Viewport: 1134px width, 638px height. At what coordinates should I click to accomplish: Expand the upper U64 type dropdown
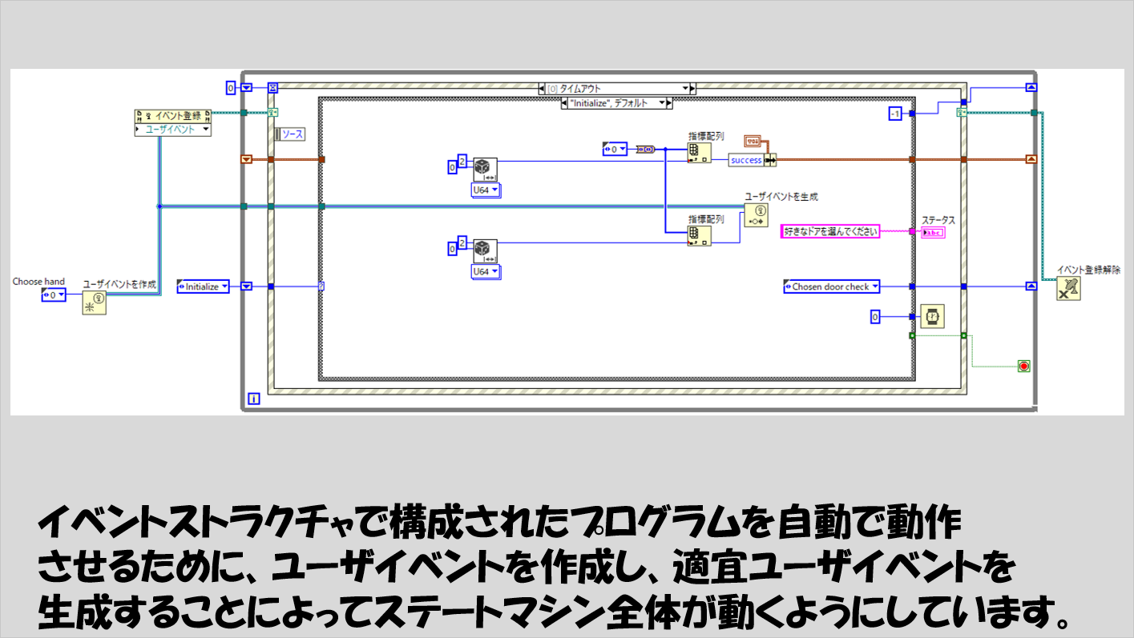[485, 190]
